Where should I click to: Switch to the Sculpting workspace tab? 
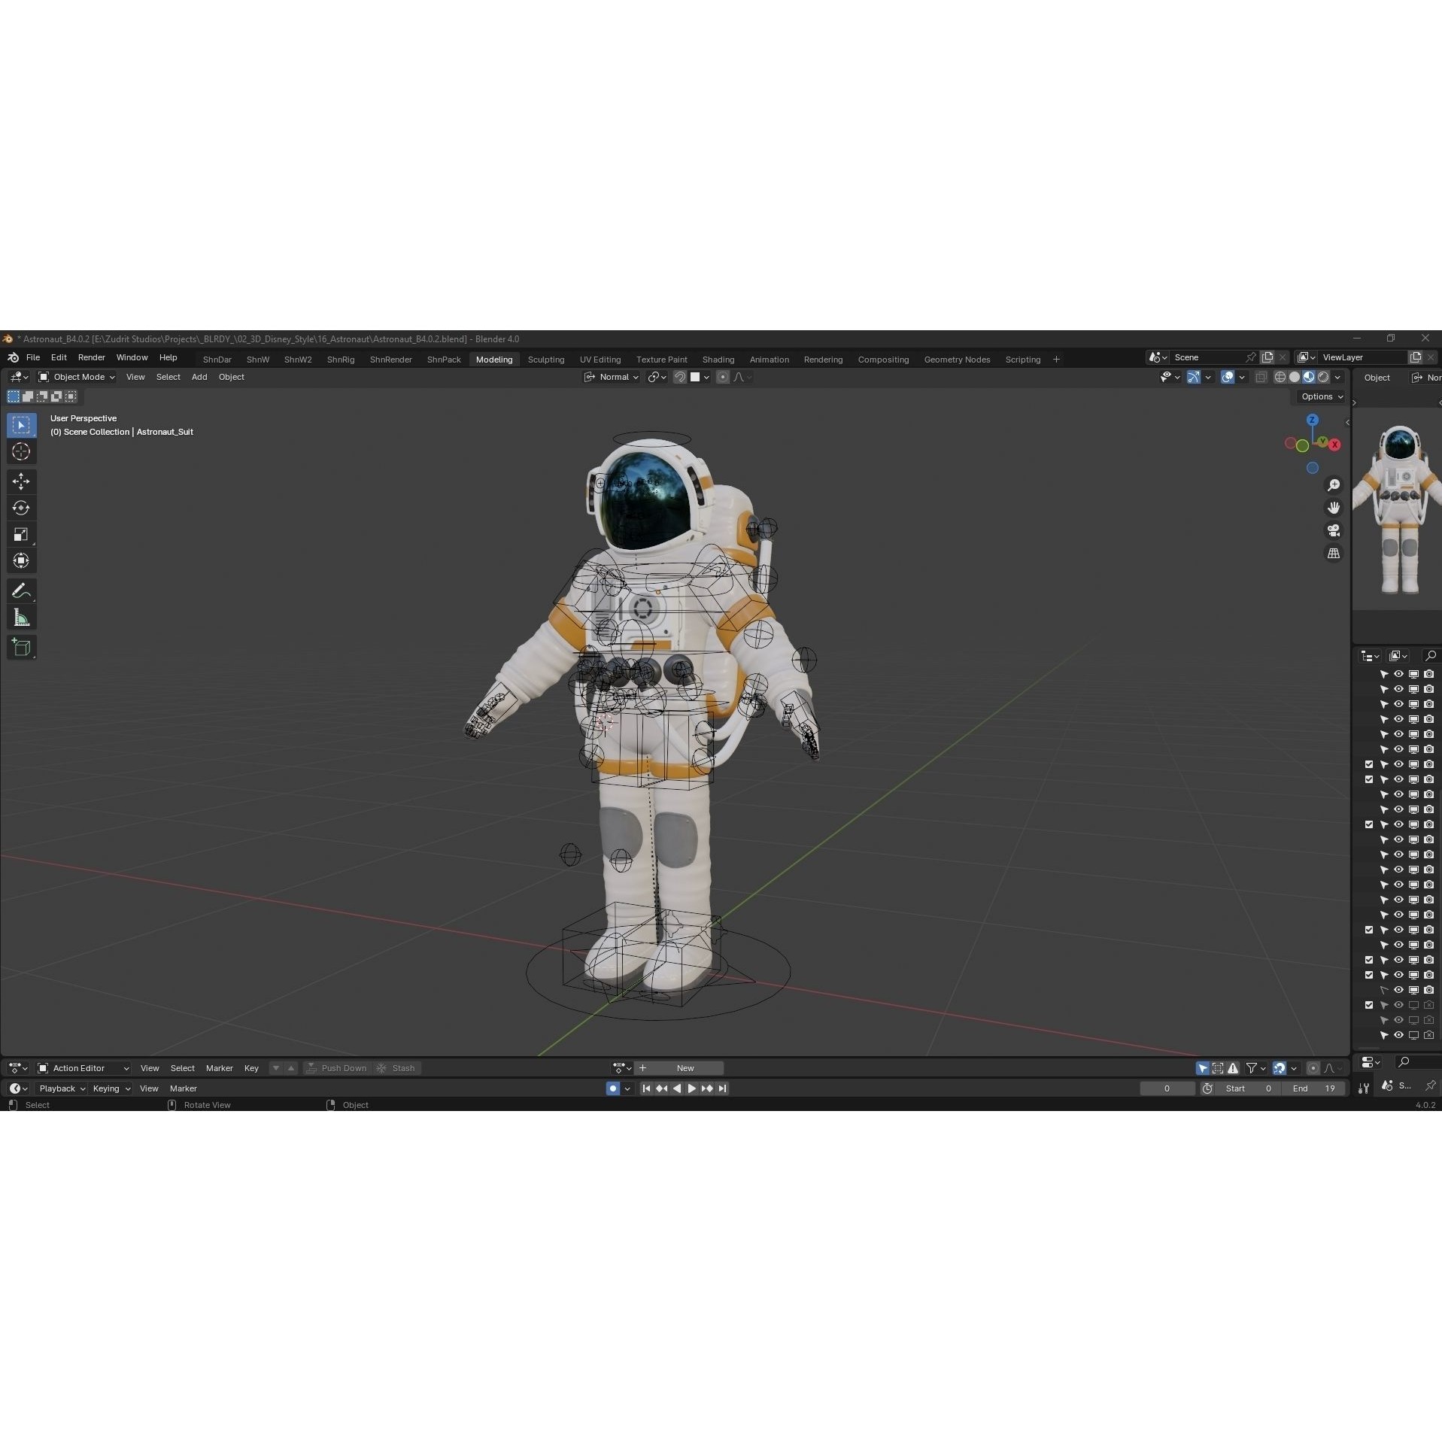pyautogui.click(x=546, y=360)
